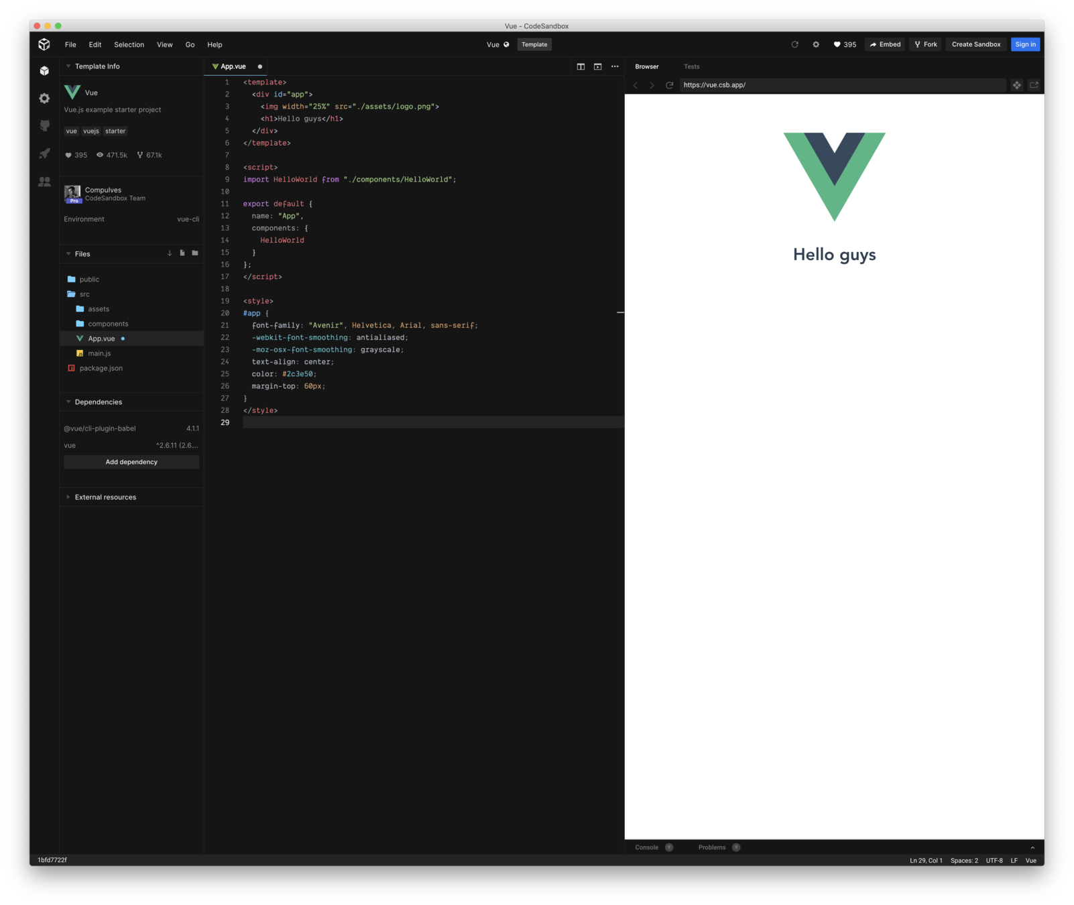
Task: Collapse the Dependencies section
Action: point(99,402)
